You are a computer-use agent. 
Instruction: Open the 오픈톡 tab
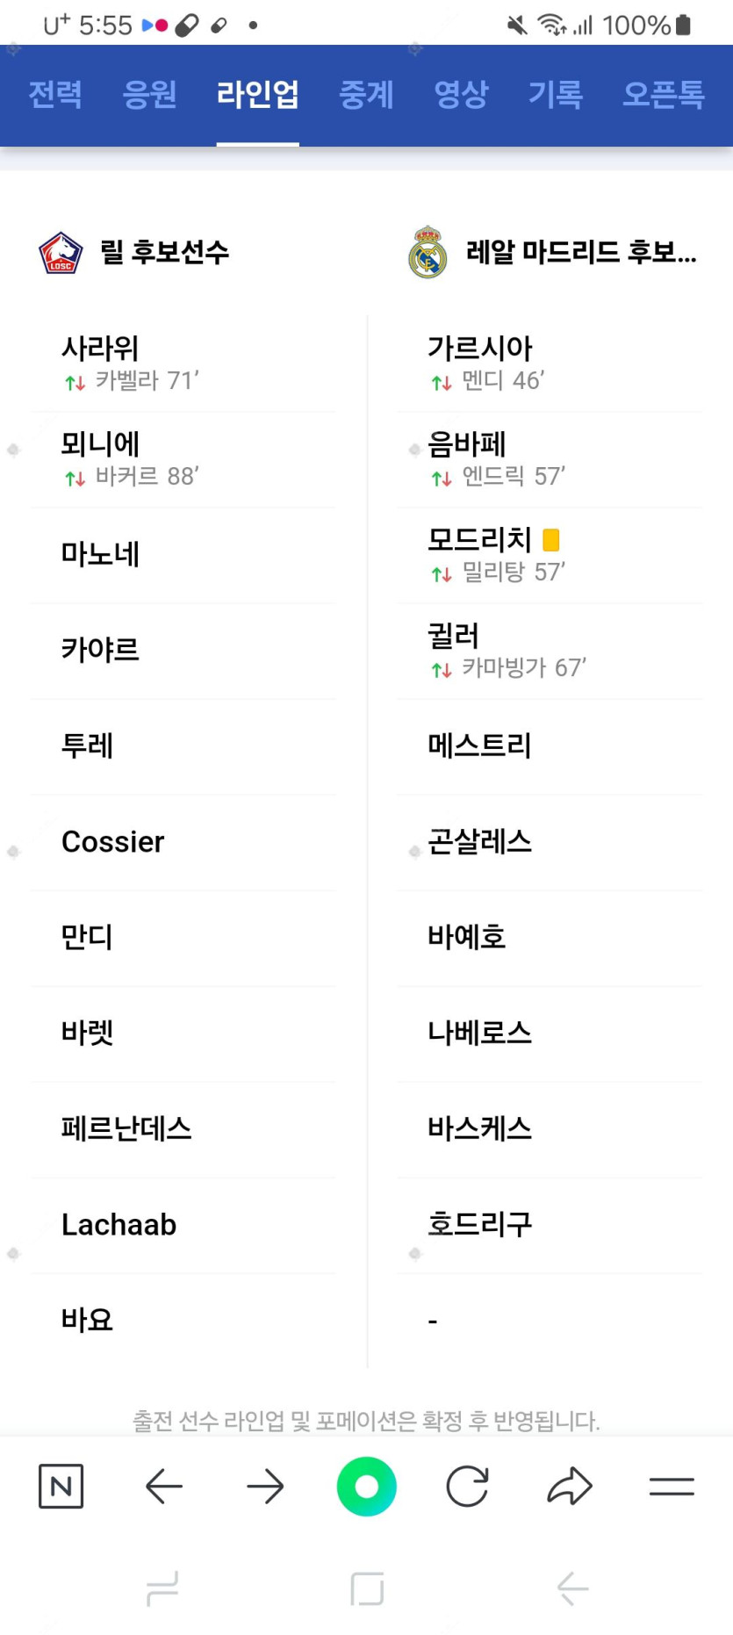click(x=663, y=95)
